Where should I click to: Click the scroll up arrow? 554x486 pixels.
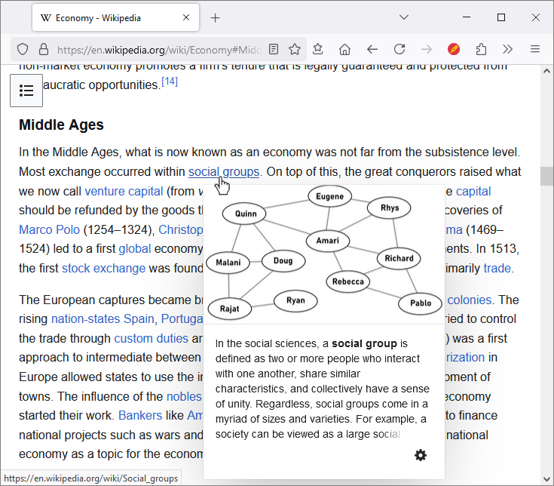546,71
